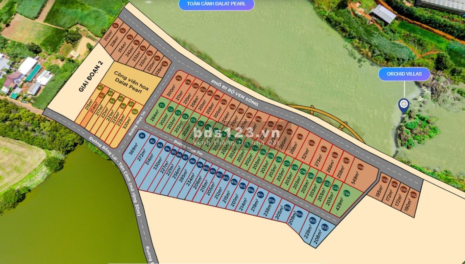Select lot marker D26
The height and width of the screenshot is (264, 465).
tap(335, 155)
